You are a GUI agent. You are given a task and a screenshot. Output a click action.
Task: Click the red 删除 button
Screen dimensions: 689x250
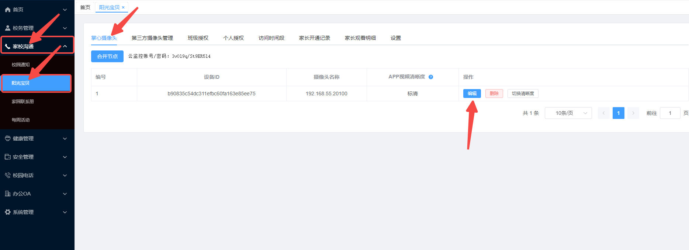pos(494,94)
